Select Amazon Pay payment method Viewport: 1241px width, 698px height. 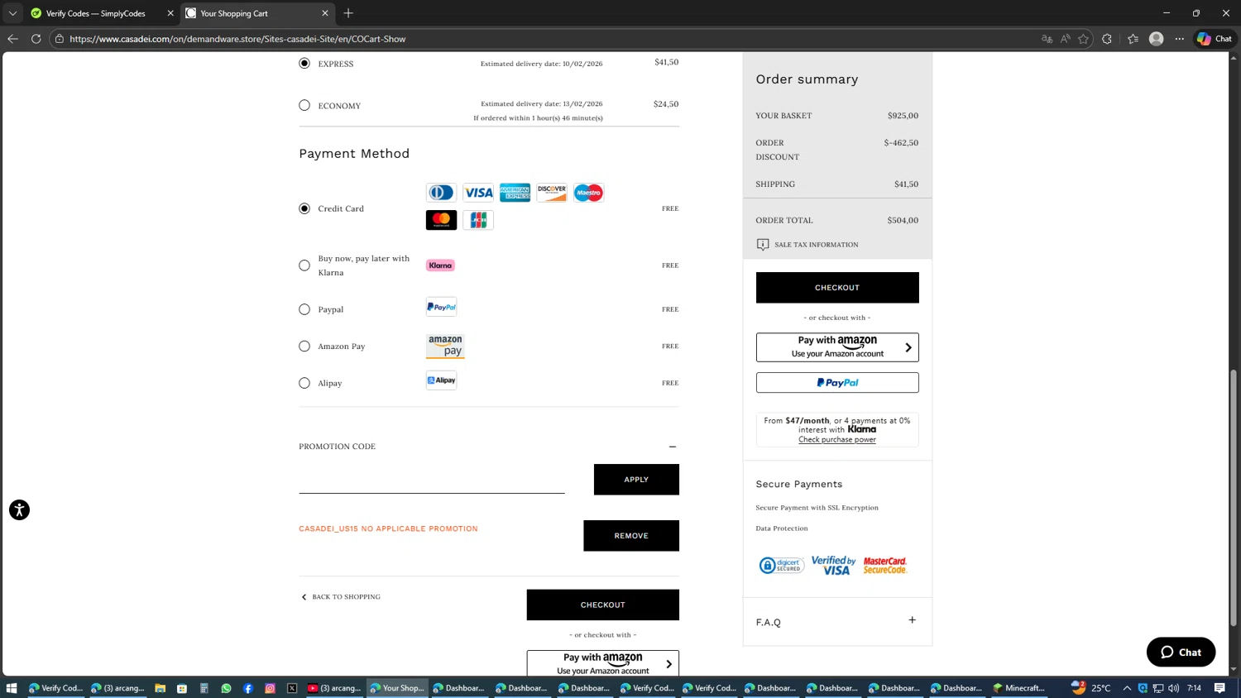(304, 347)
